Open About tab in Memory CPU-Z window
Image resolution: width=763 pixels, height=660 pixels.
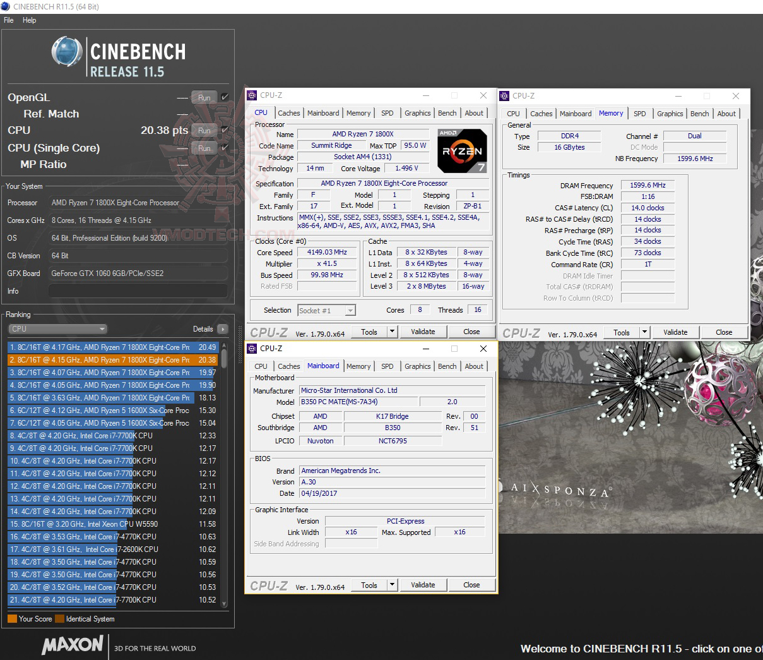[x=726, y=114]
